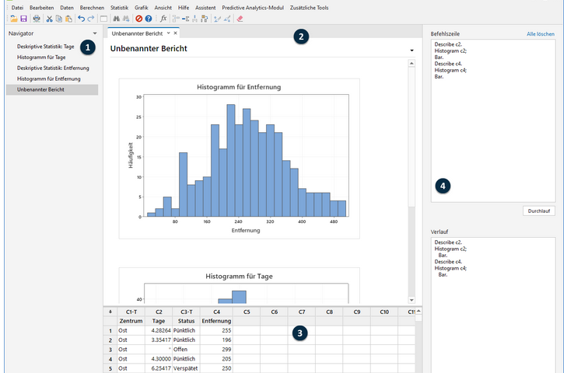Click the Alle löschen link
The height and width of the screenshot is (373, 574).
540,34
